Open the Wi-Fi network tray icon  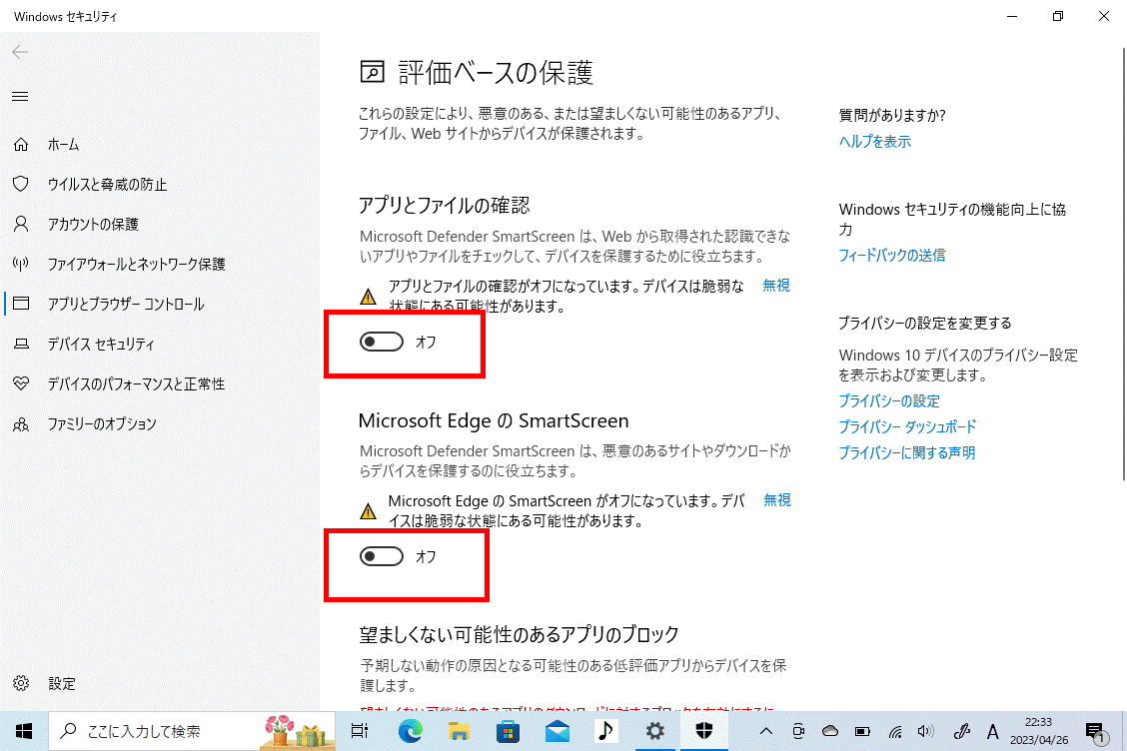895,732
